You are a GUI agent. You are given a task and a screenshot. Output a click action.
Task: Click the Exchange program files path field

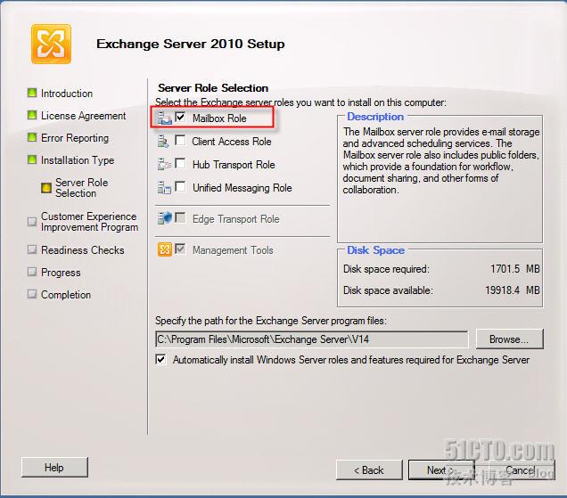pyautogui.click(x=312, y=339)
